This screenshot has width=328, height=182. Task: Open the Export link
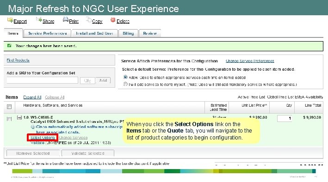point(20,21)
